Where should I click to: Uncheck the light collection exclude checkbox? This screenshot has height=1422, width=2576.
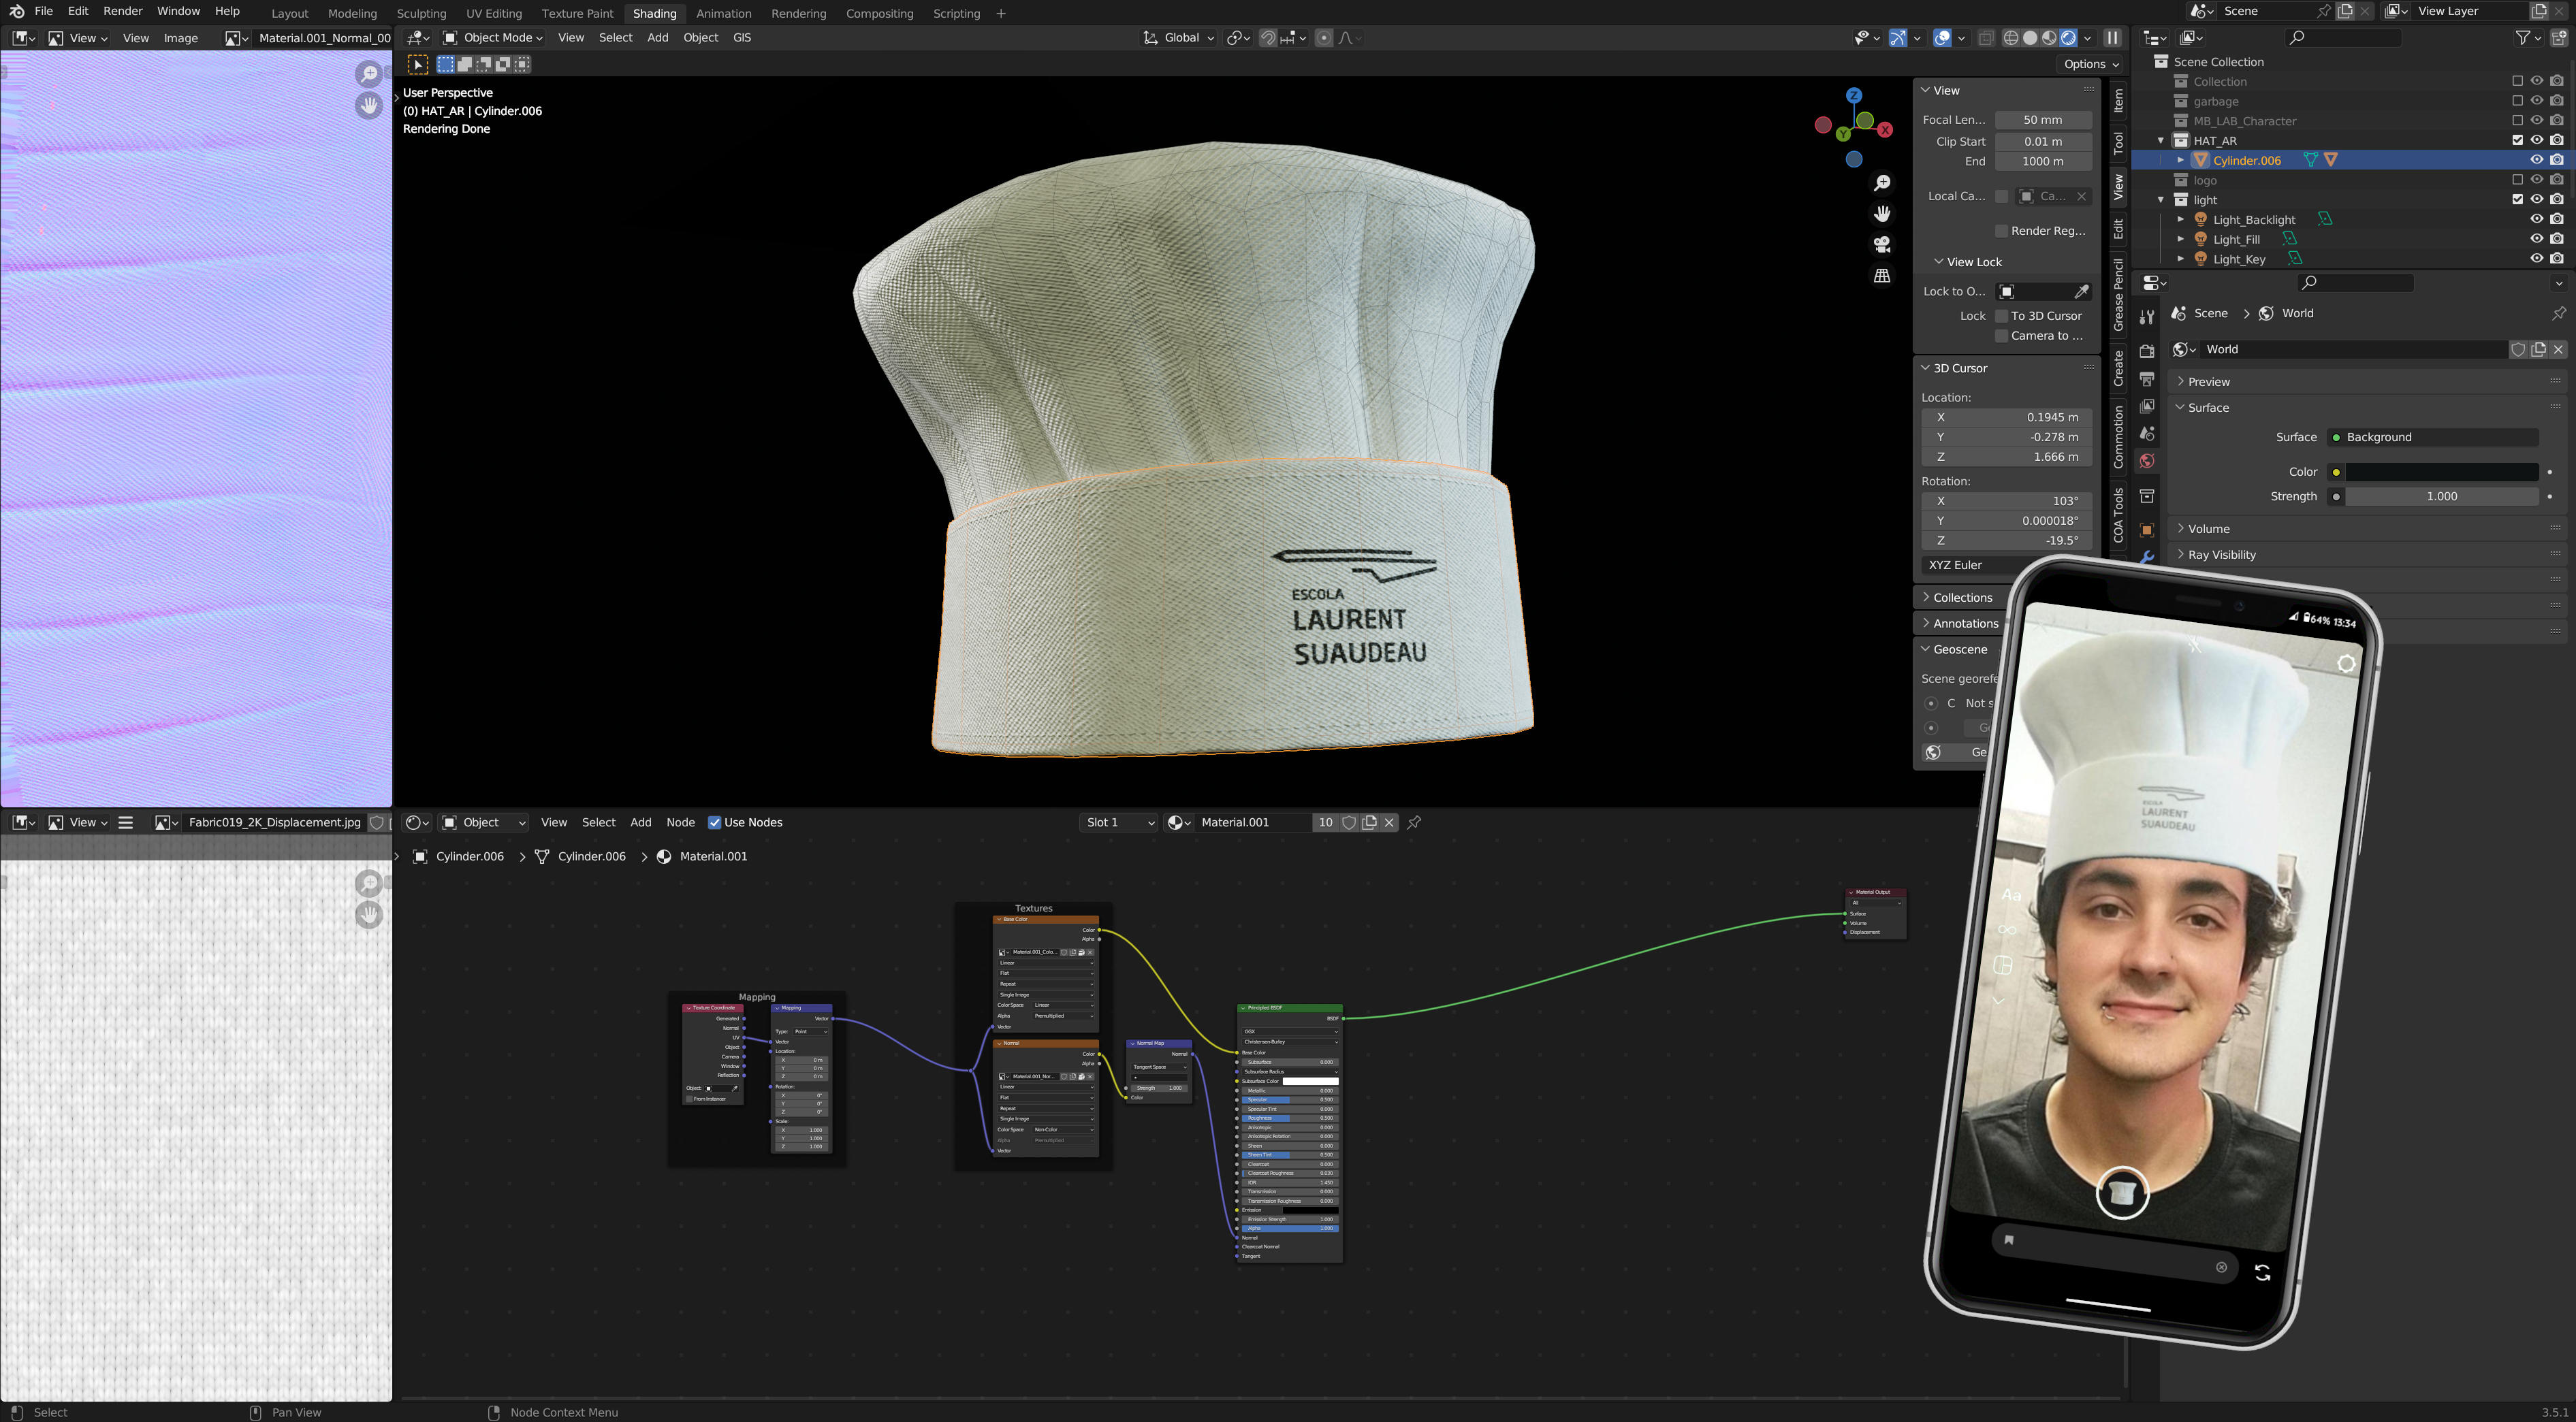coord(2518,199)
